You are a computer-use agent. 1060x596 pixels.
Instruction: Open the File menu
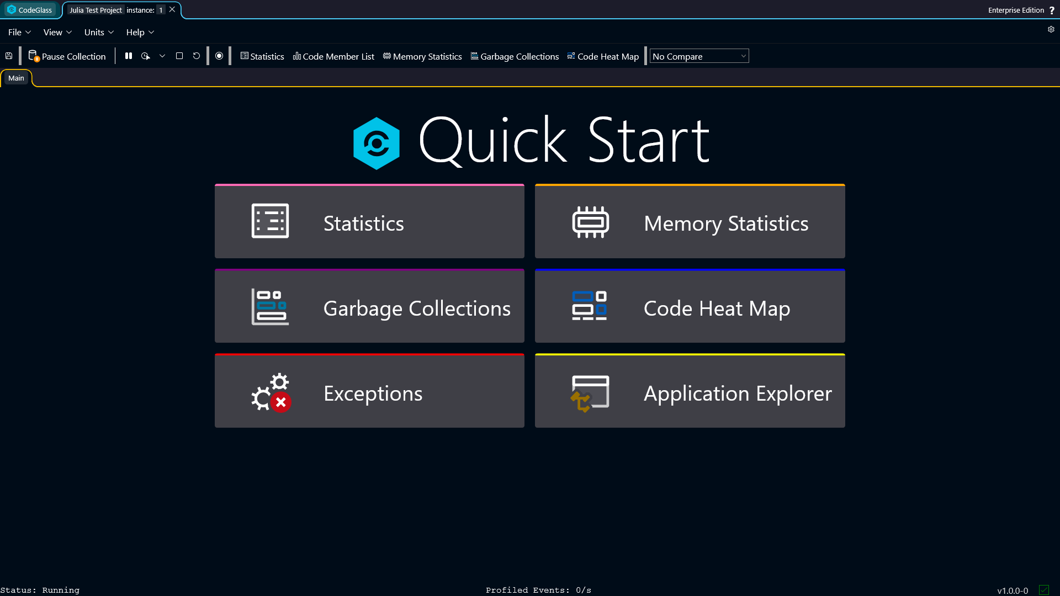tap(19, 33)
